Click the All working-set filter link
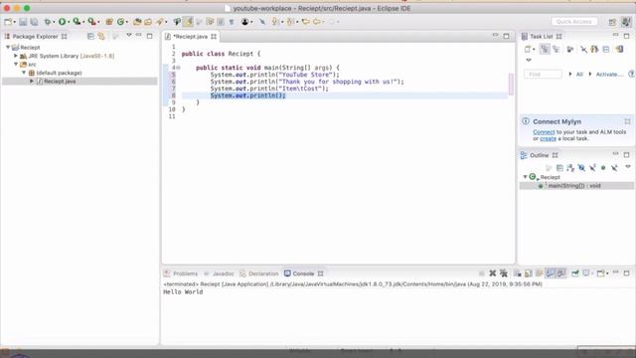Screen dimensions: 636x358 pos(579,75)
